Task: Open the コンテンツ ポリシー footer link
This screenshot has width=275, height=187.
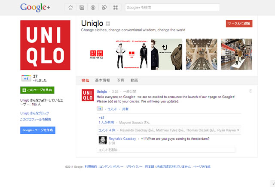Action: click(111, 167)
